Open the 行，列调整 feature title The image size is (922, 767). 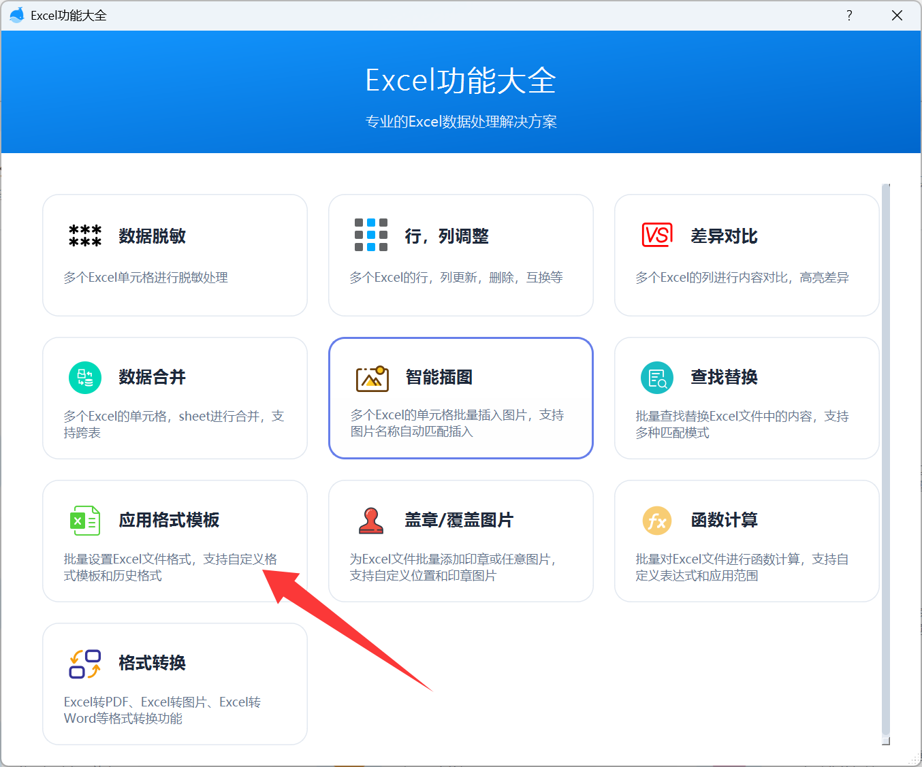tap(447, 236)
